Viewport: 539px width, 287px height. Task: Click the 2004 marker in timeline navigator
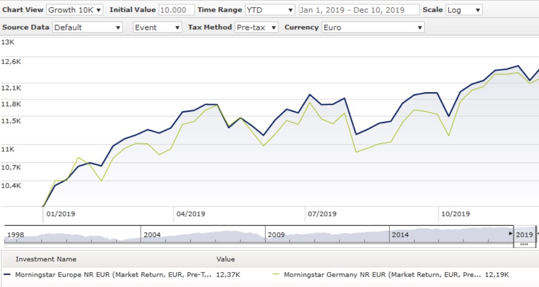(x=152, y=235)
